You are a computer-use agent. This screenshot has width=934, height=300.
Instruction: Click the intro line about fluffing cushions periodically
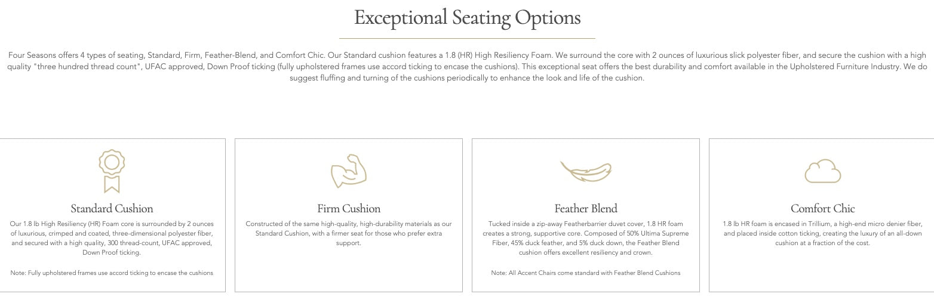click(467, 79)
